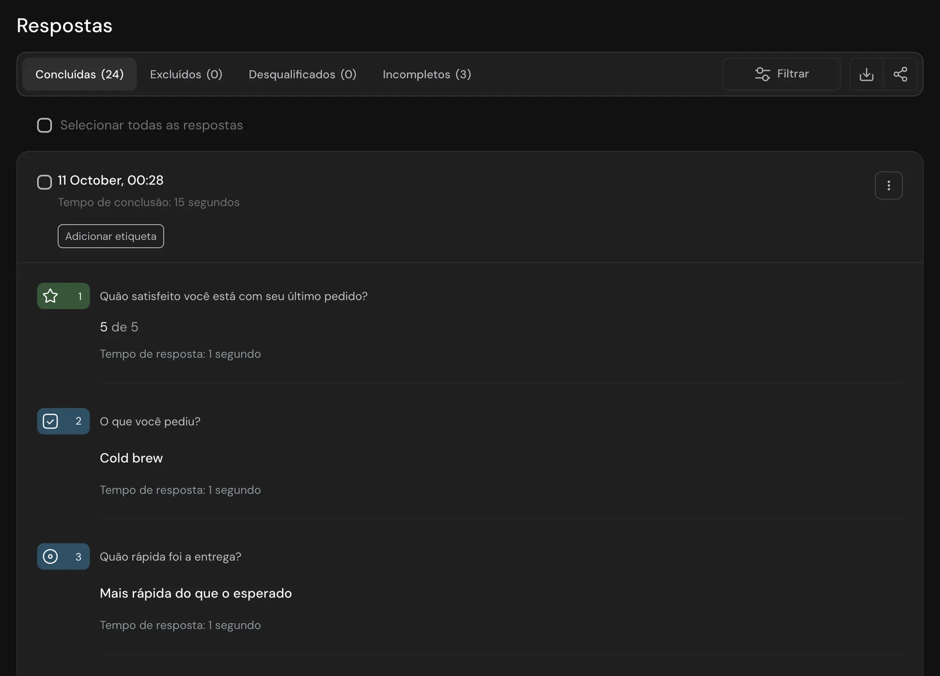This screenshot has width=940, height=676.
Task: Click answer Mais rápida do que o esperado
Action: click(196, 593)
